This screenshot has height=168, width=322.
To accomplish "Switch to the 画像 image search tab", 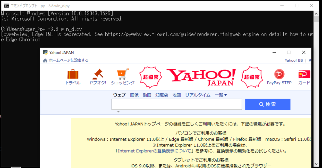I will (134, 95).
